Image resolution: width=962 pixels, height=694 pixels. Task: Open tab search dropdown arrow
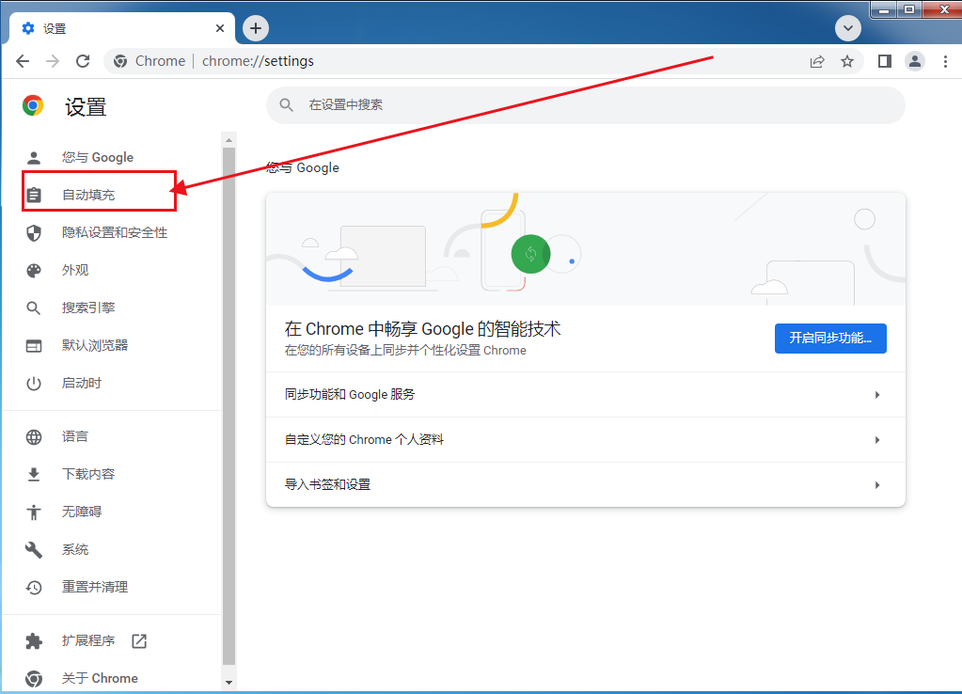(848, 27)
